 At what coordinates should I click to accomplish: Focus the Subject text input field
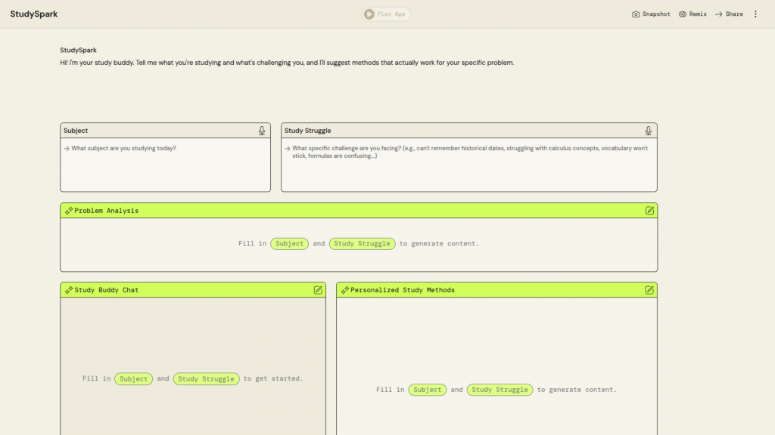165,165
